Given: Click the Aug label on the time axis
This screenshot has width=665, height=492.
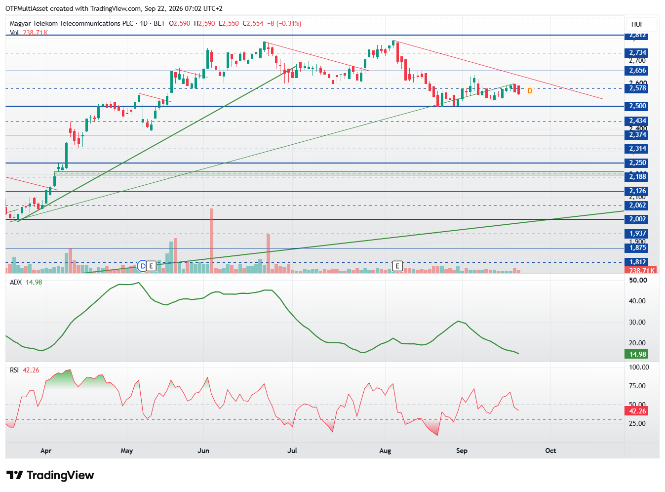Looking at the screenshot, I should coord(385,451).
